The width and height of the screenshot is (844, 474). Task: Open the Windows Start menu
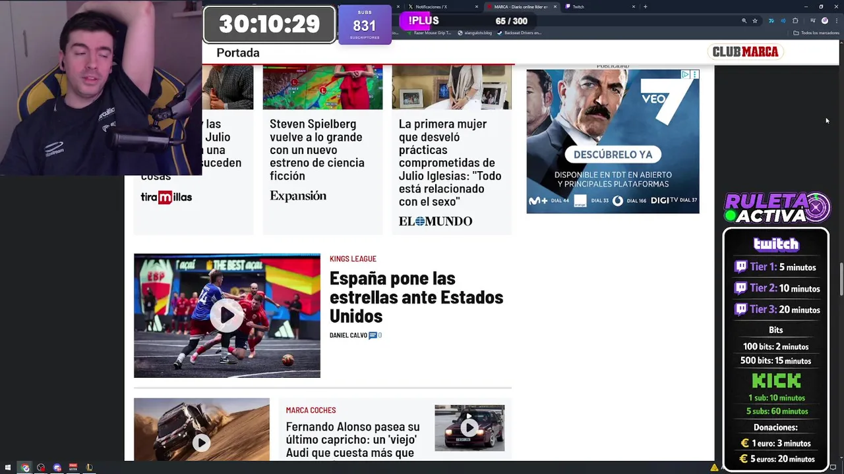[8, 467]
